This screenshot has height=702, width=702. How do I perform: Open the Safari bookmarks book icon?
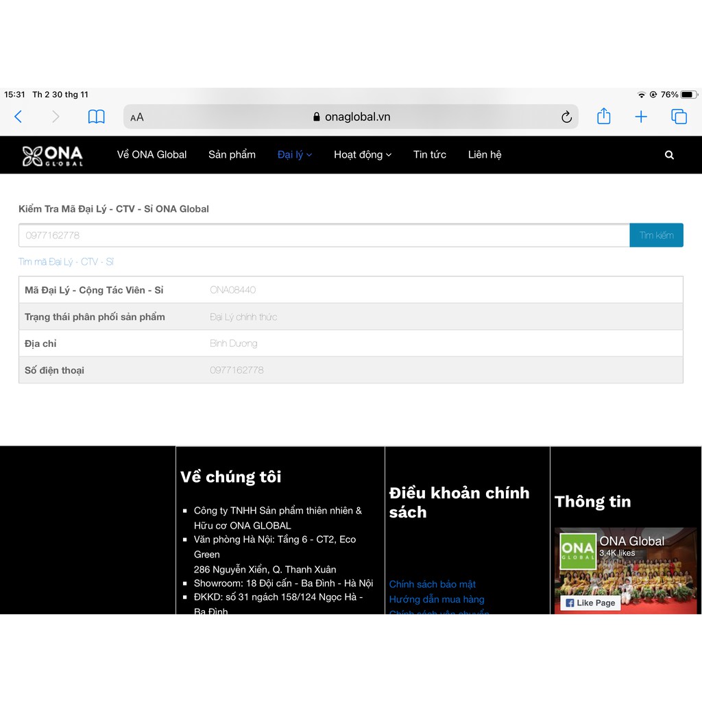click(97, 117)
